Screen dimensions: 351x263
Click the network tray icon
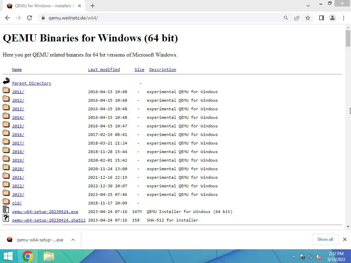click(311, 256)
